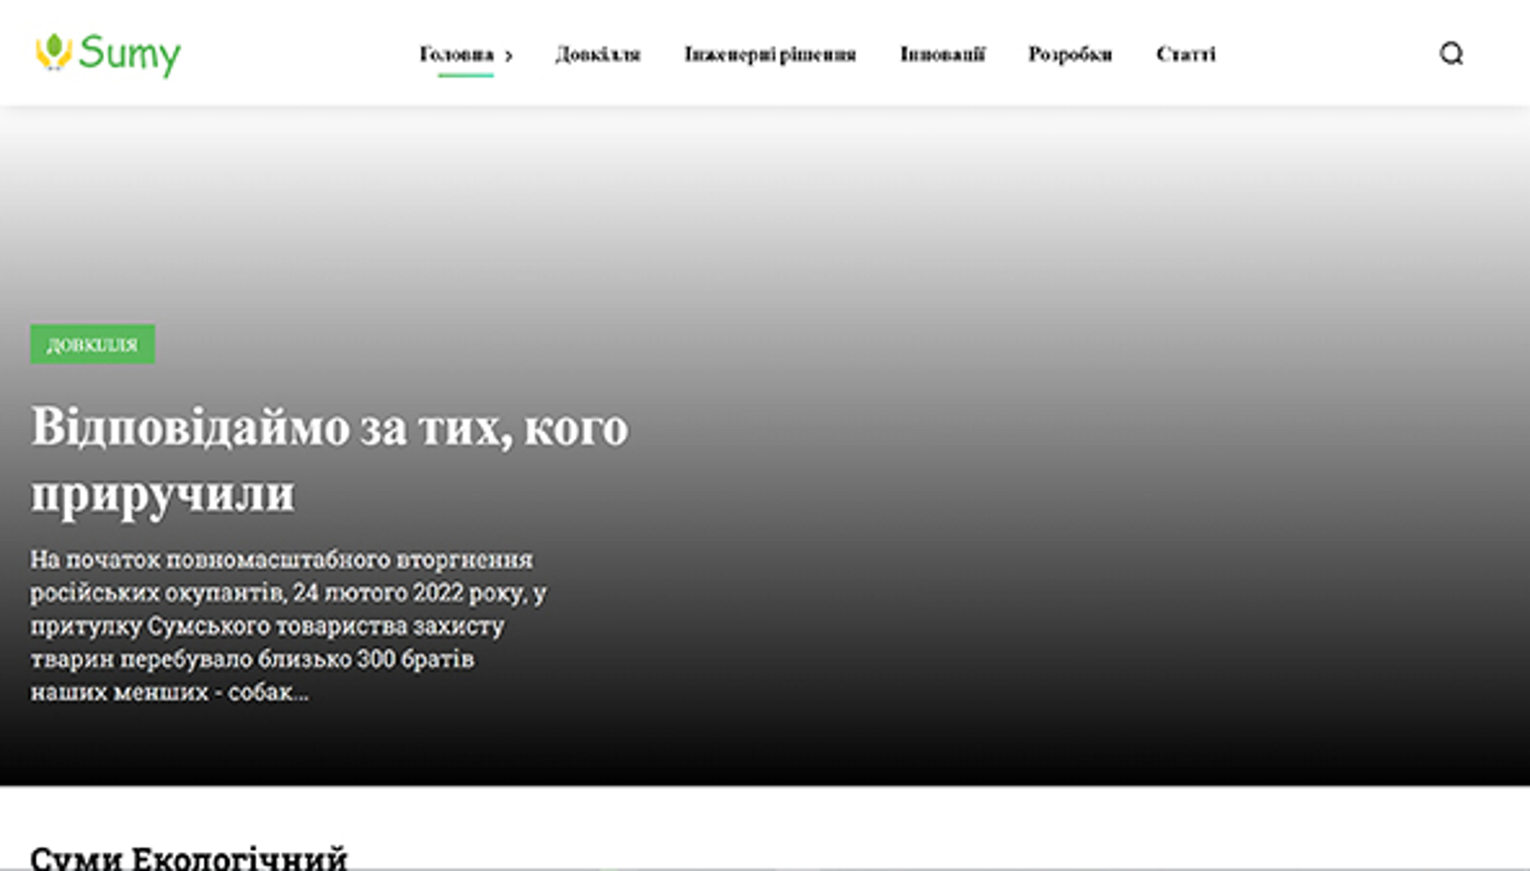Select Інновації in the top navigation
The image size is (1530, 871).
(942, 55)
